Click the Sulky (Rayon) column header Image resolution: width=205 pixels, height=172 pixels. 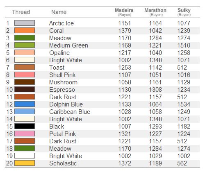point(184,12)
